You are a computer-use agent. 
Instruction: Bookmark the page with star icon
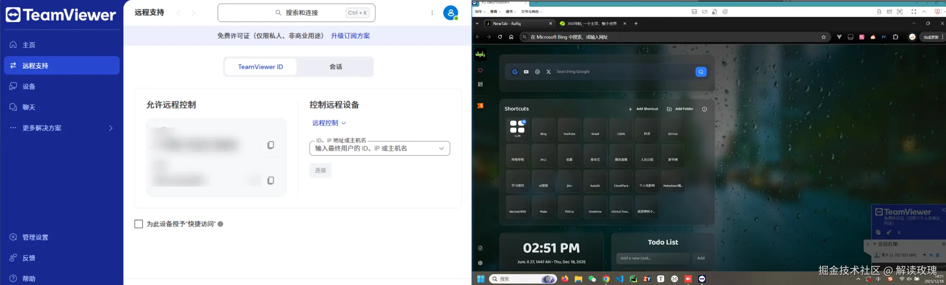click(823, 37)
